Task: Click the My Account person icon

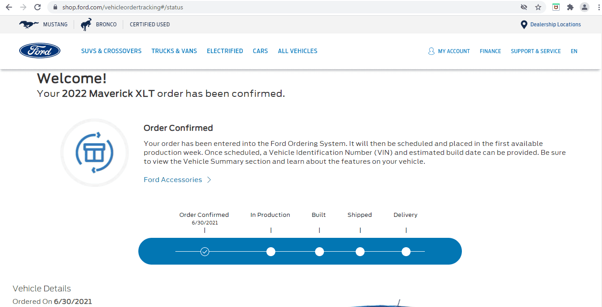Action: pyautogui.click(x=431, y=51)
